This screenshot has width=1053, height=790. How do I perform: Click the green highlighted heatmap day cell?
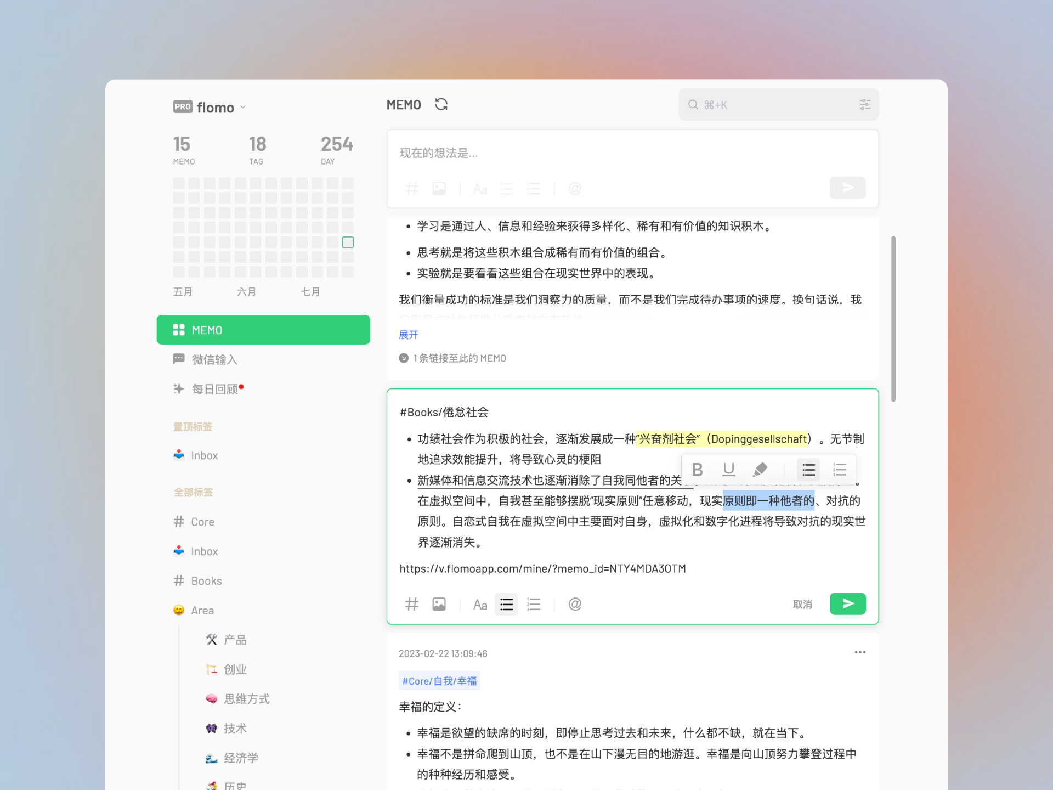pos(348,242)
